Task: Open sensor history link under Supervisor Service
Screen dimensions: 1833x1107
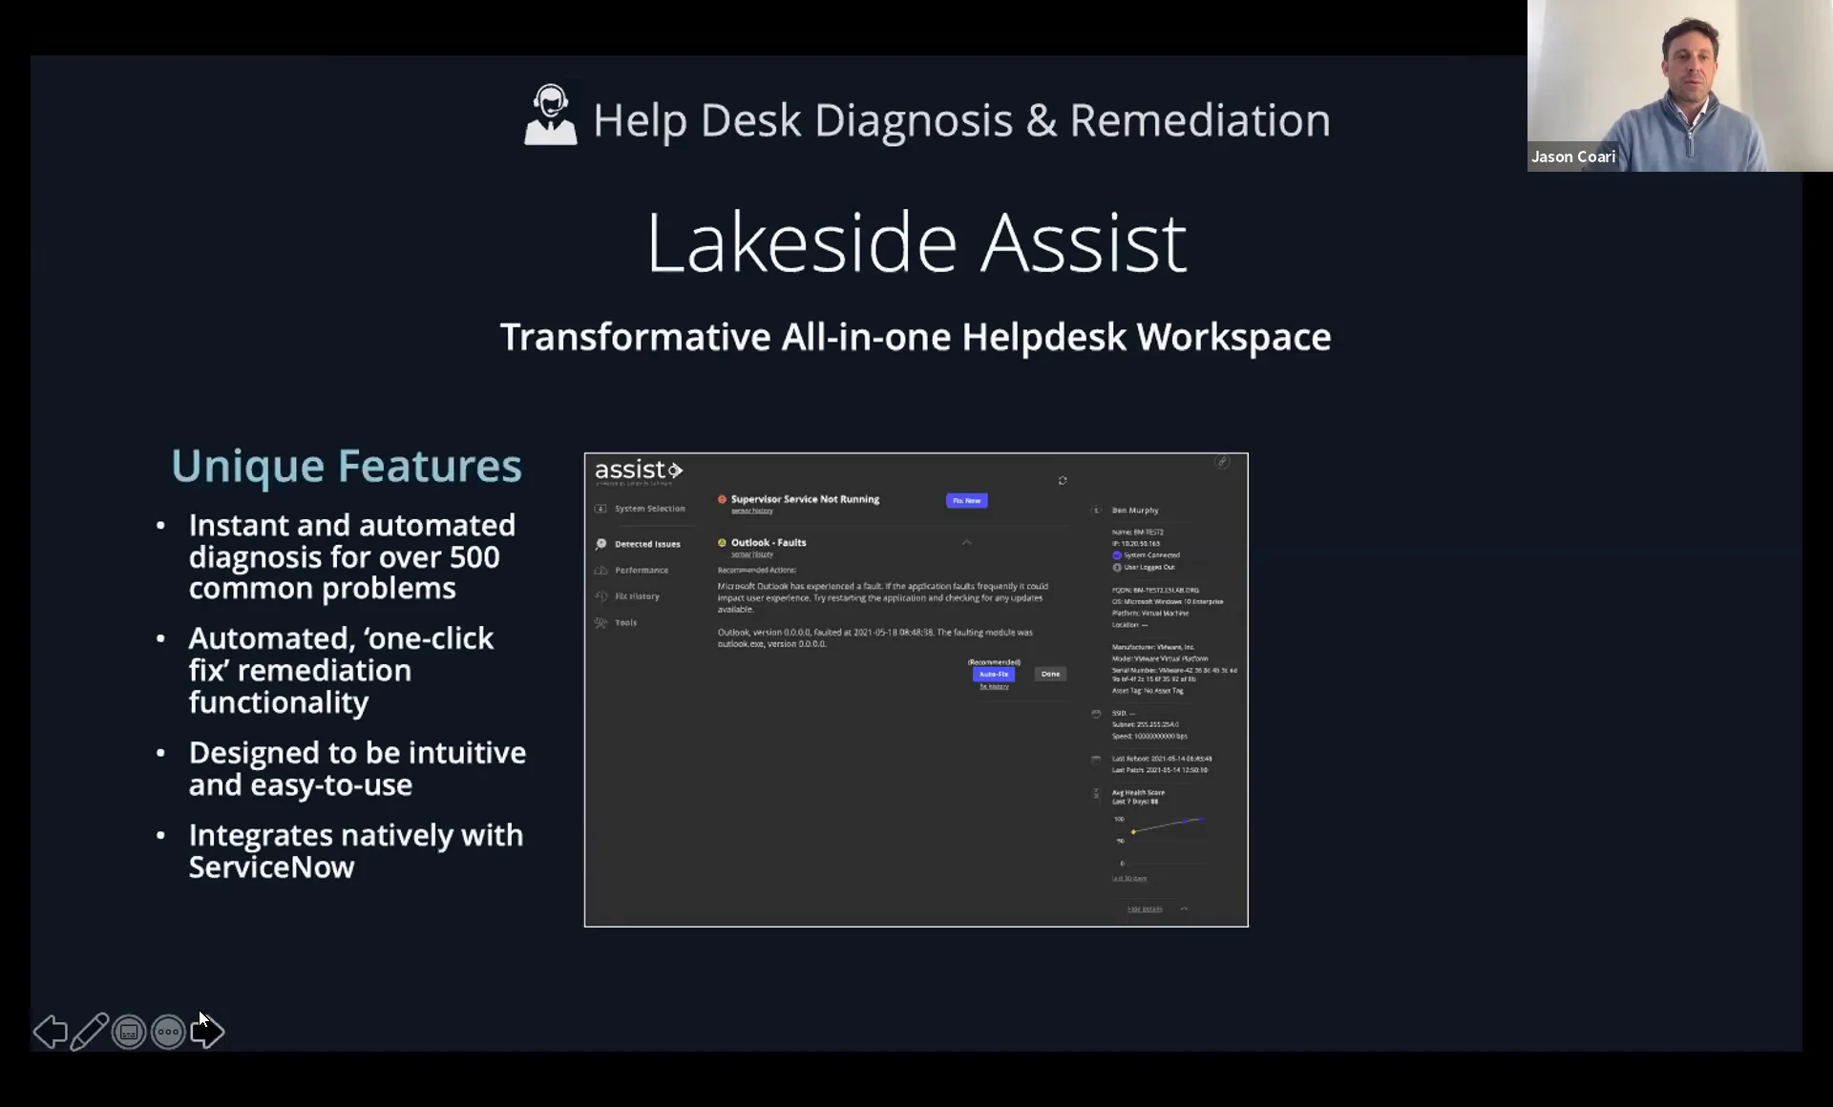Action: (x=752, y=512)
